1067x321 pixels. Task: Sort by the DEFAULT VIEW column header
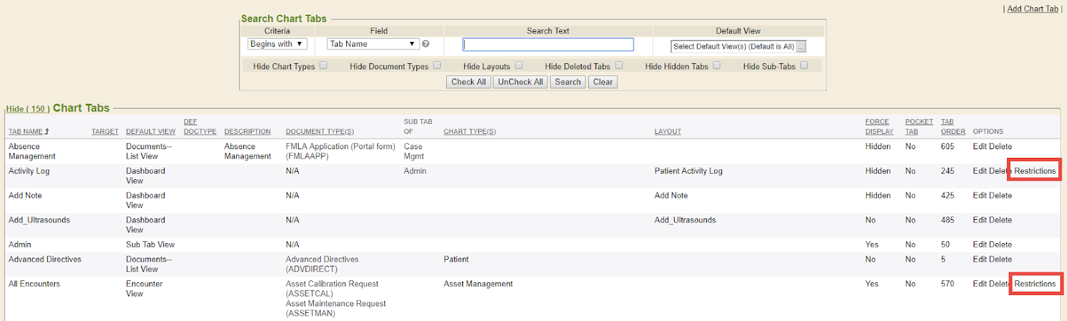tap(151, 132)
